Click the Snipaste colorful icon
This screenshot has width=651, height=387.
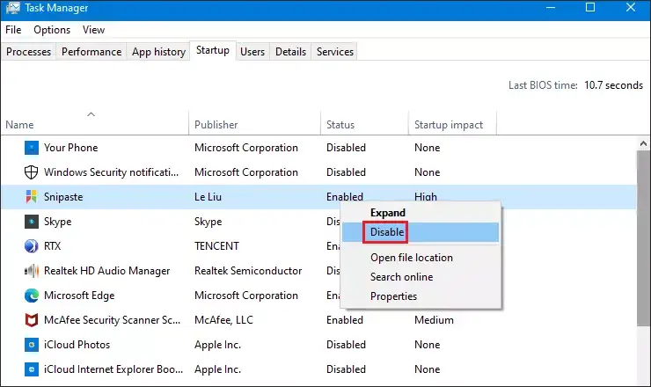(31, 197)
